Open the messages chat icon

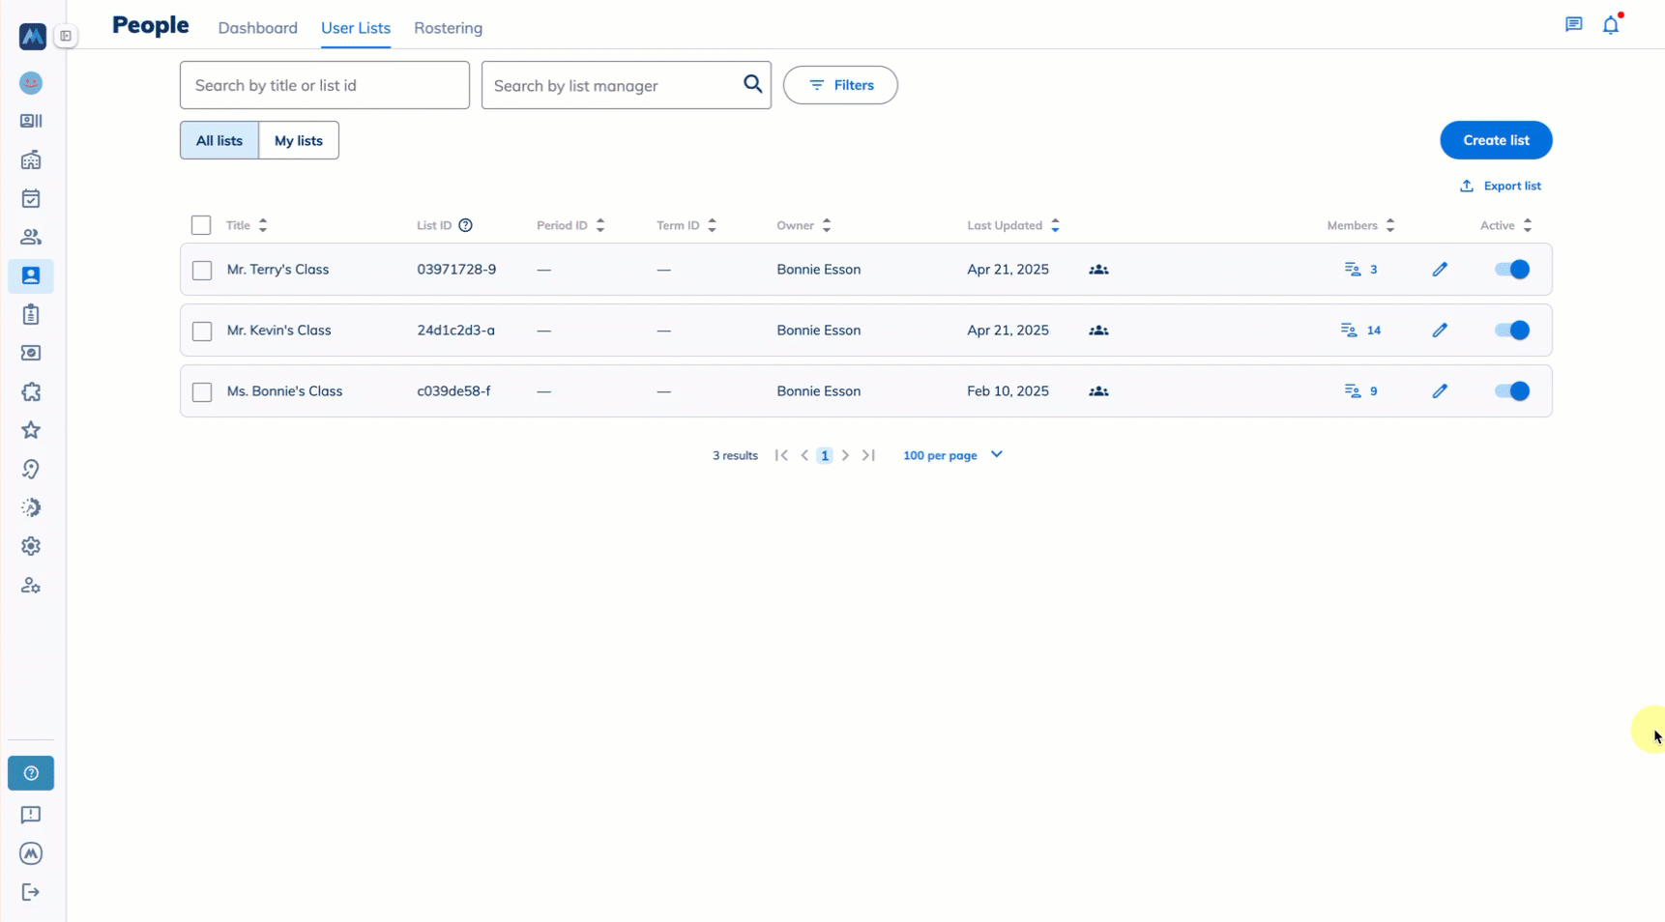point(1574,24)
